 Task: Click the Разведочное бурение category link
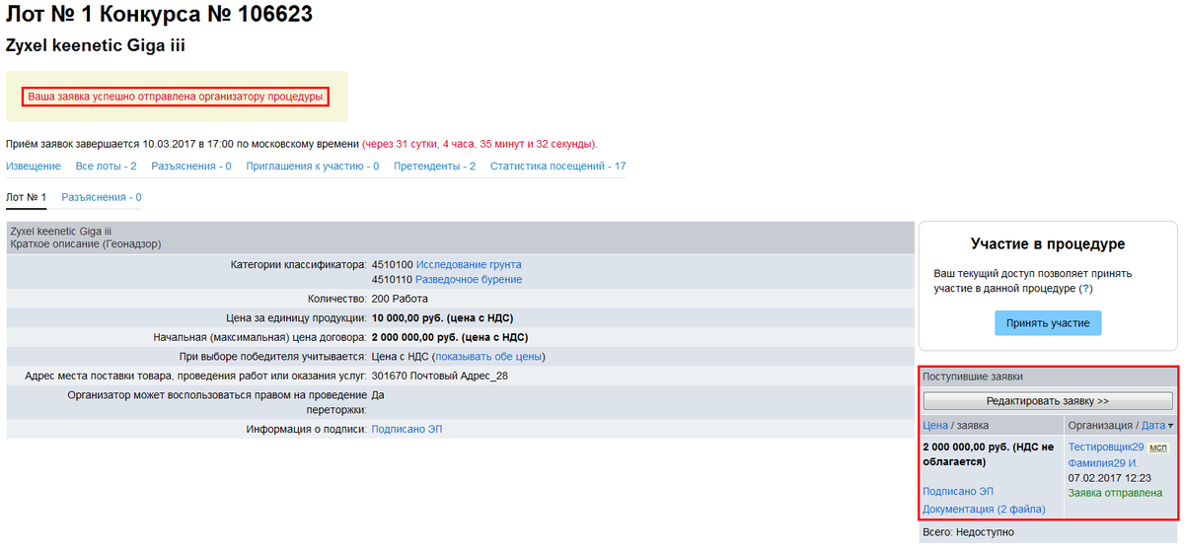pyautogui.click(x=469, y=280)
